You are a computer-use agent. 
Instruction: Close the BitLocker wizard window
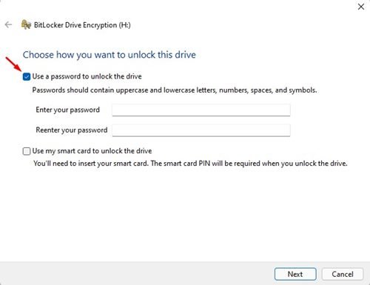click(x=361, y=7)
